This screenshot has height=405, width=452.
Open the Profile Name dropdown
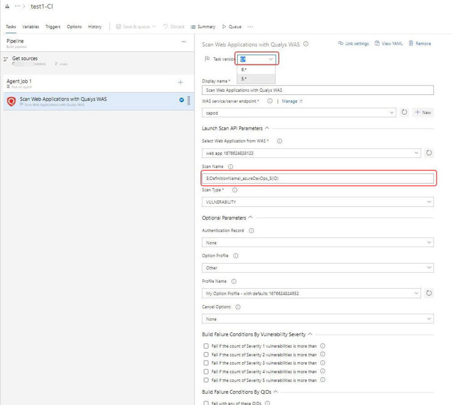pyautogui.click(x=311, y=293)
